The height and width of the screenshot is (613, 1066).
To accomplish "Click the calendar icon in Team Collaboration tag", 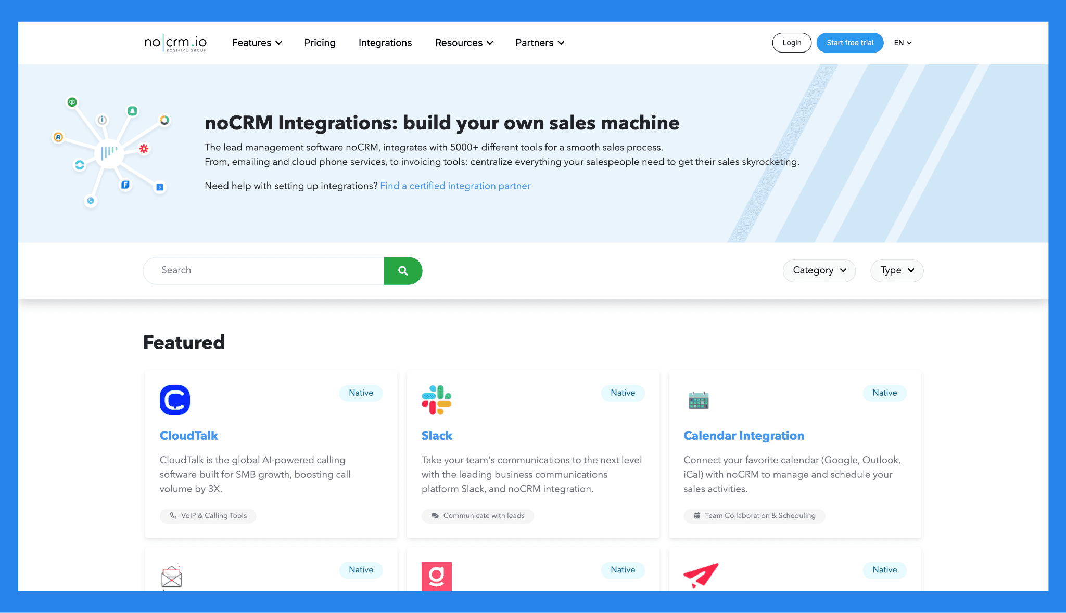I will click(x=697, y=515).
